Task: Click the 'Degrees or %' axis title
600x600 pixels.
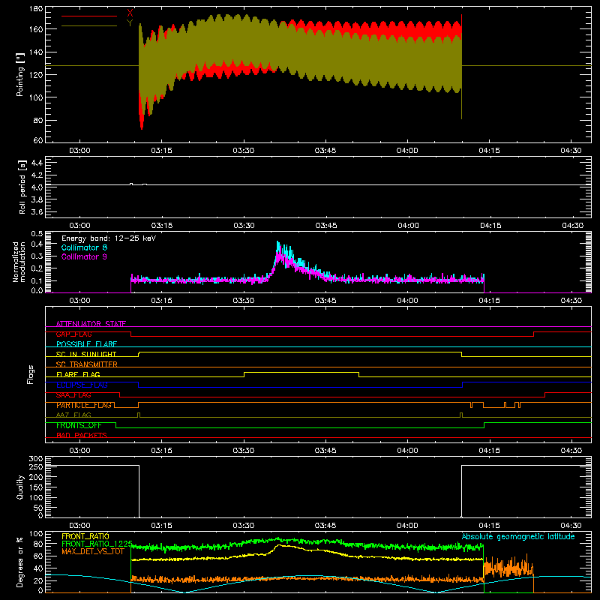Action: pos(20,562)
